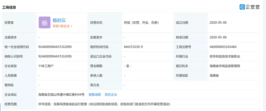Viewport: 266px width, 111px height.
Task: Click the 核准日期 label cell
Action: pyautogui.click(x=190, y=37)
